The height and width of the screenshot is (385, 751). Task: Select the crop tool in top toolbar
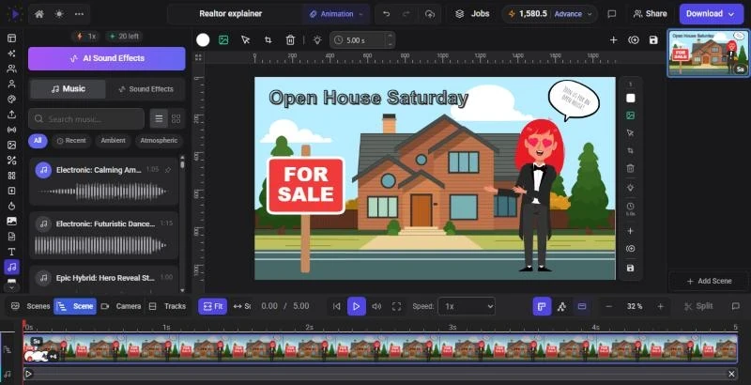pos(268,40)
